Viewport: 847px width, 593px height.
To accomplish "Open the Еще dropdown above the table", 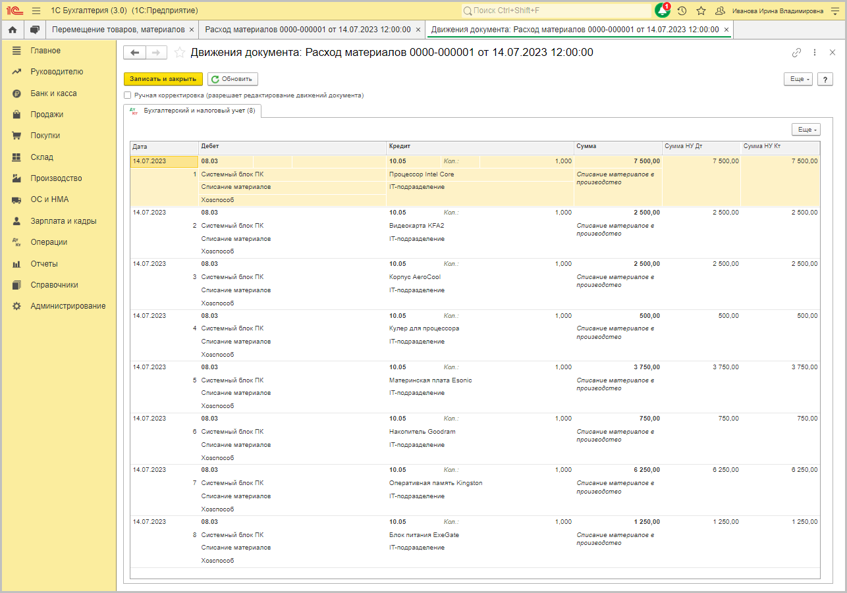I will pos(806,130).
